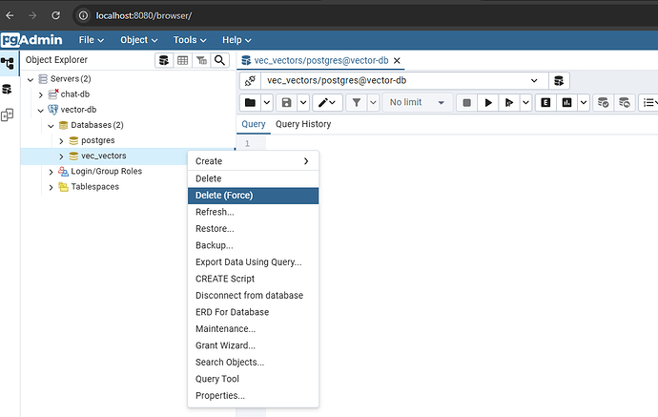The height and width of the screenshot is (417, 658).
Task: Open the dropdown arrow next to Save File
Action: click(x=303, y=102)
